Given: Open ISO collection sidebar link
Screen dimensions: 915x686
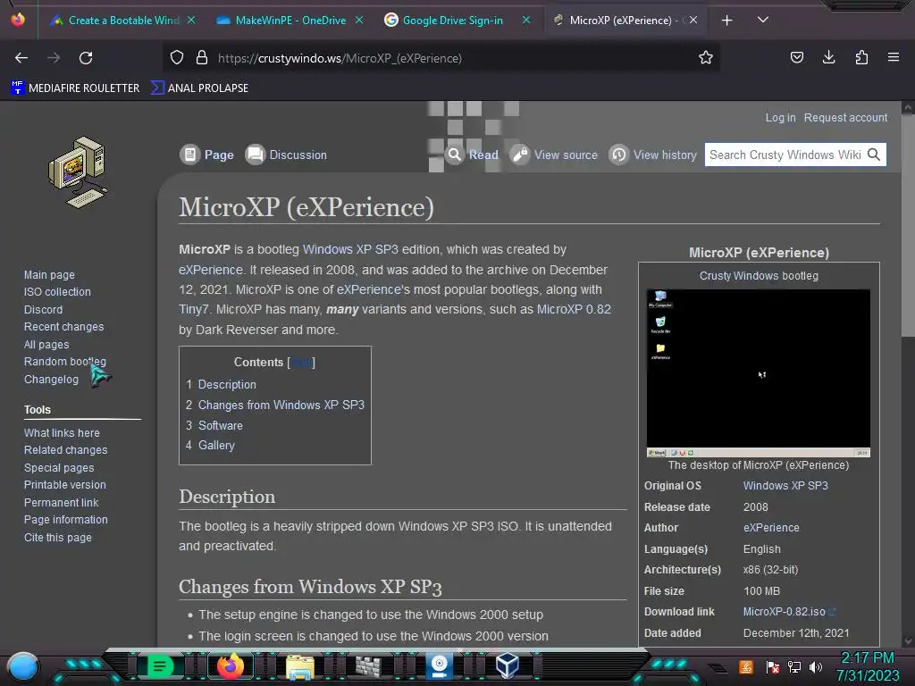Looking at the screenshot, I should (x=57, y=292).
